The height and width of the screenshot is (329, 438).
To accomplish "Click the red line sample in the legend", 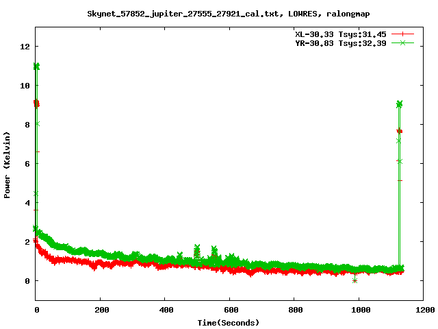I will pos(402,34).
